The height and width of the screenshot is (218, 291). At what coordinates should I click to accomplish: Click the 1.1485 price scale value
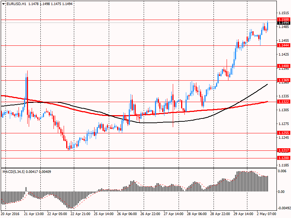(284, 27)
